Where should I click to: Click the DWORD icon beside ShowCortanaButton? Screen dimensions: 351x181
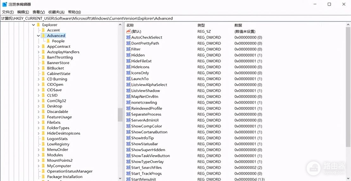(128, 132)
